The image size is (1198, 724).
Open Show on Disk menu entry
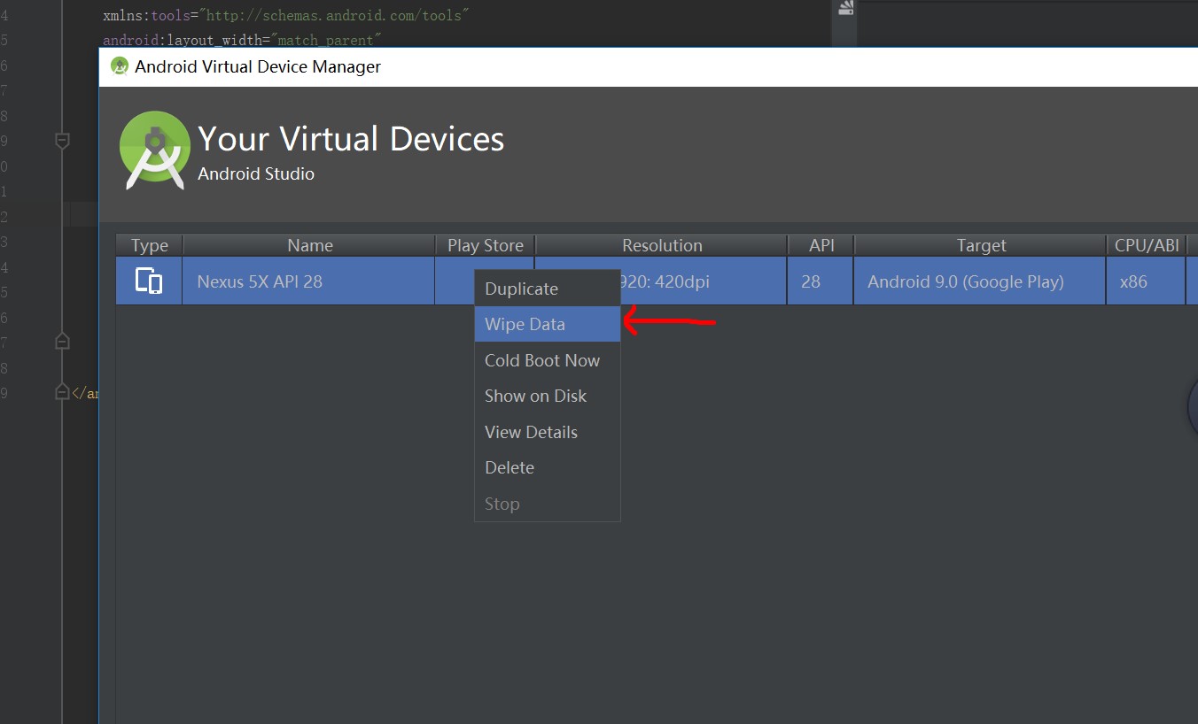[x=547, y=396]
